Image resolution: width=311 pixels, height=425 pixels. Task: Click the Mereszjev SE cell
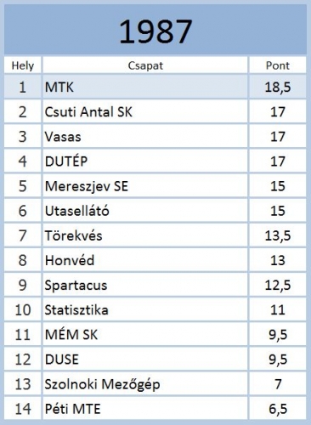click(x=145, y=186)
